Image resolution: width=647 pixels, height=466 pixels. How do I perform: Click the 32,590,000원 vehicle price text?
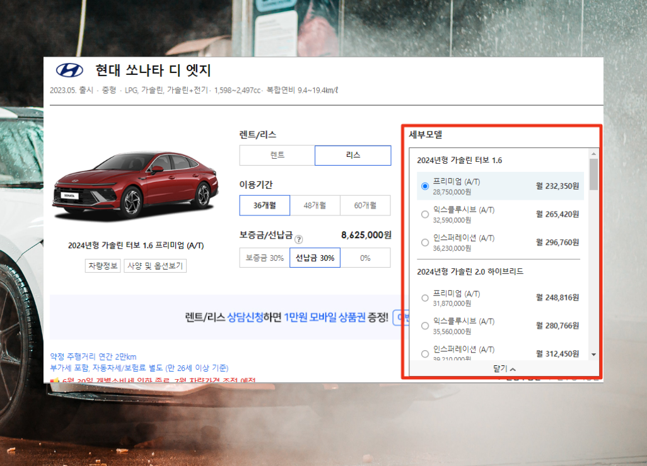pyautogui.click(x=452, y=220)
